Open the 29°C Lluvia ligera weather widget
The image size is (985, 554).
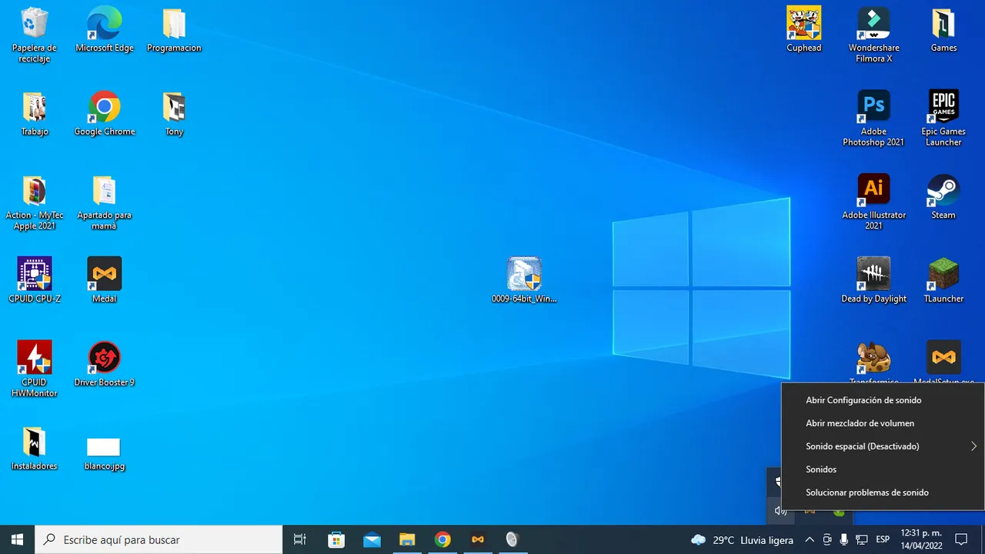742,539
